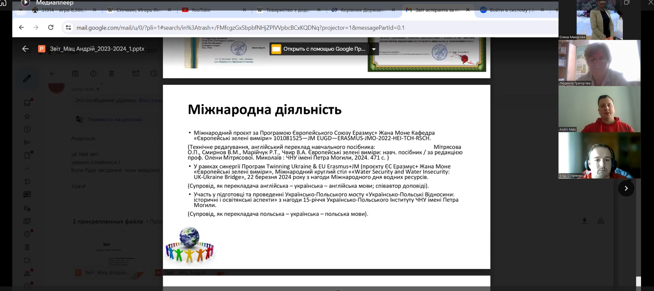Save attachments to Google Drive icon
Viewport: 654px width, 291px height.
(x=601, y=221)
